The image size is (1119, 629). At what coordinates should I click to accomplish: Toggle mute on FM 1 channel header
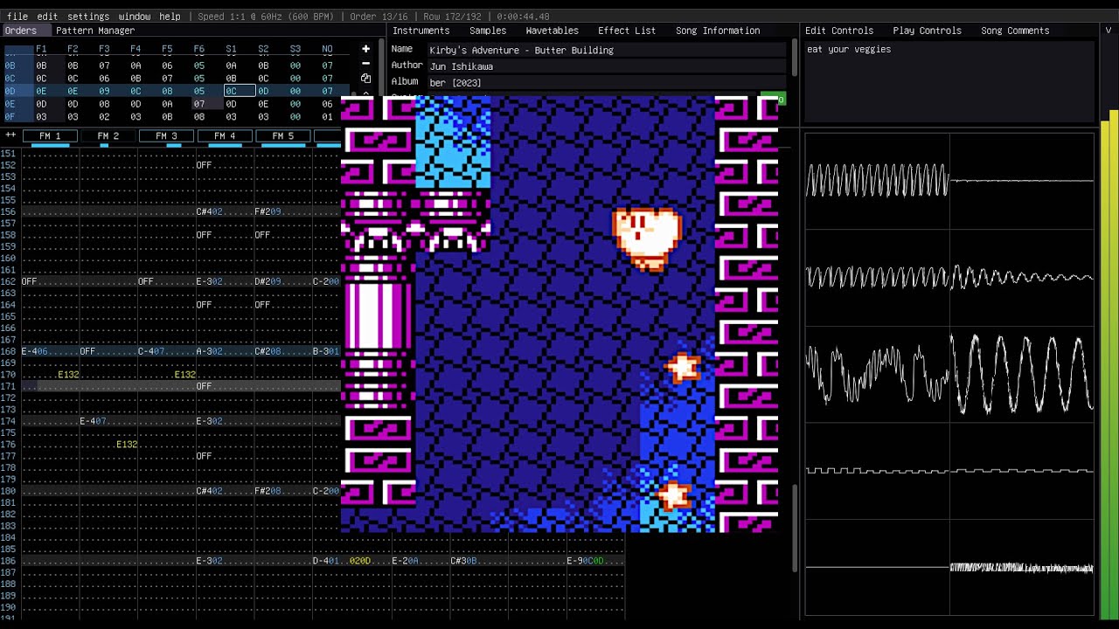[50, 136]
